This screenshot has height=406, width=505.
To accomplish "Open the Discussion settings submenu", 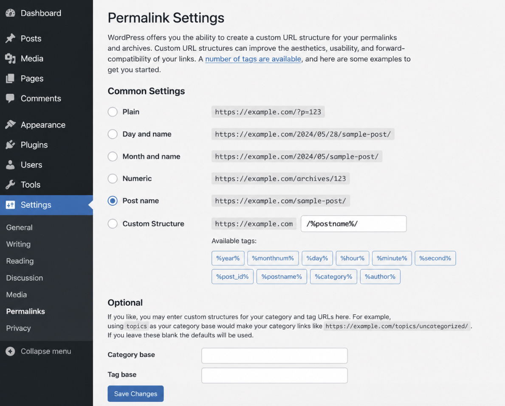I will 25,277.
